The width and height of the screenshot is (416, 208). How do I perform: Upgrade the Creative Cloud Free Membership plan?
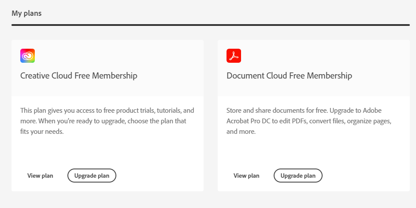click(92, 176)
